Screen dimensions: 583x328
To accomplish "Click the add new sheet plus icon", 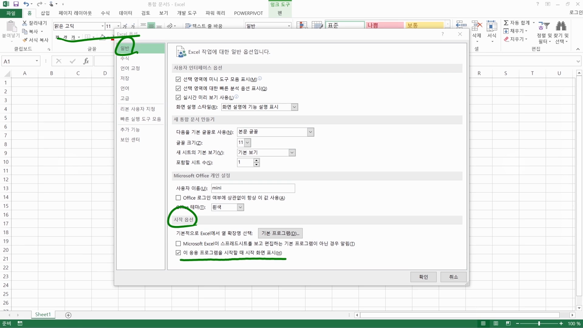I will [x=68, y=315].
